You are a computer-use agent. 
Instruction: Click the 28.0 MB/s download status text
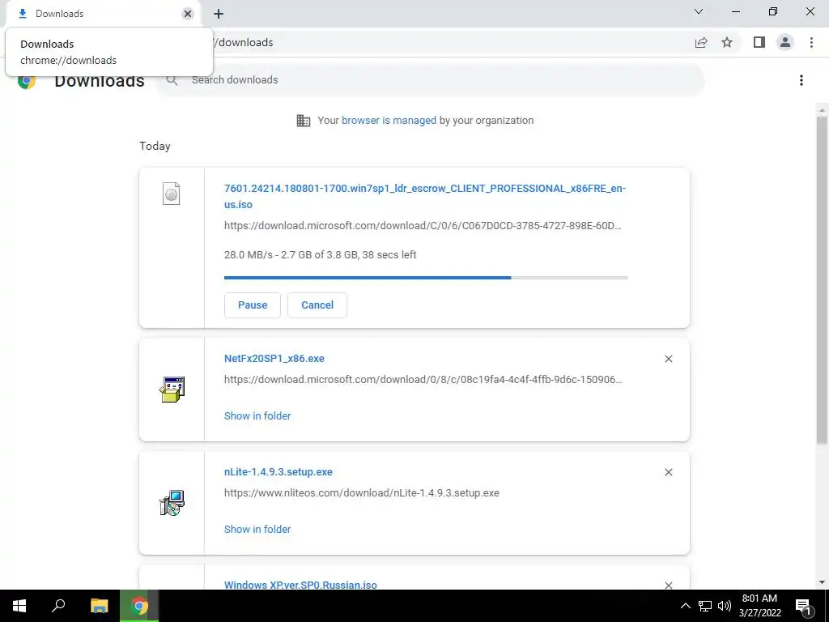click(321, 255)
